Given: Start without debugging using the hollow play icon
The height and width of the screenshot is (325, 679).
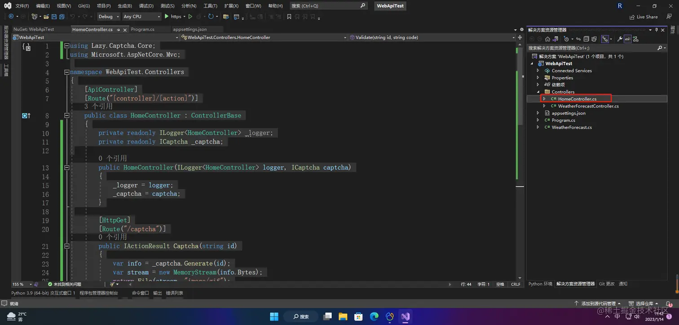Looking at the screenshot, I should pos(190,17).
